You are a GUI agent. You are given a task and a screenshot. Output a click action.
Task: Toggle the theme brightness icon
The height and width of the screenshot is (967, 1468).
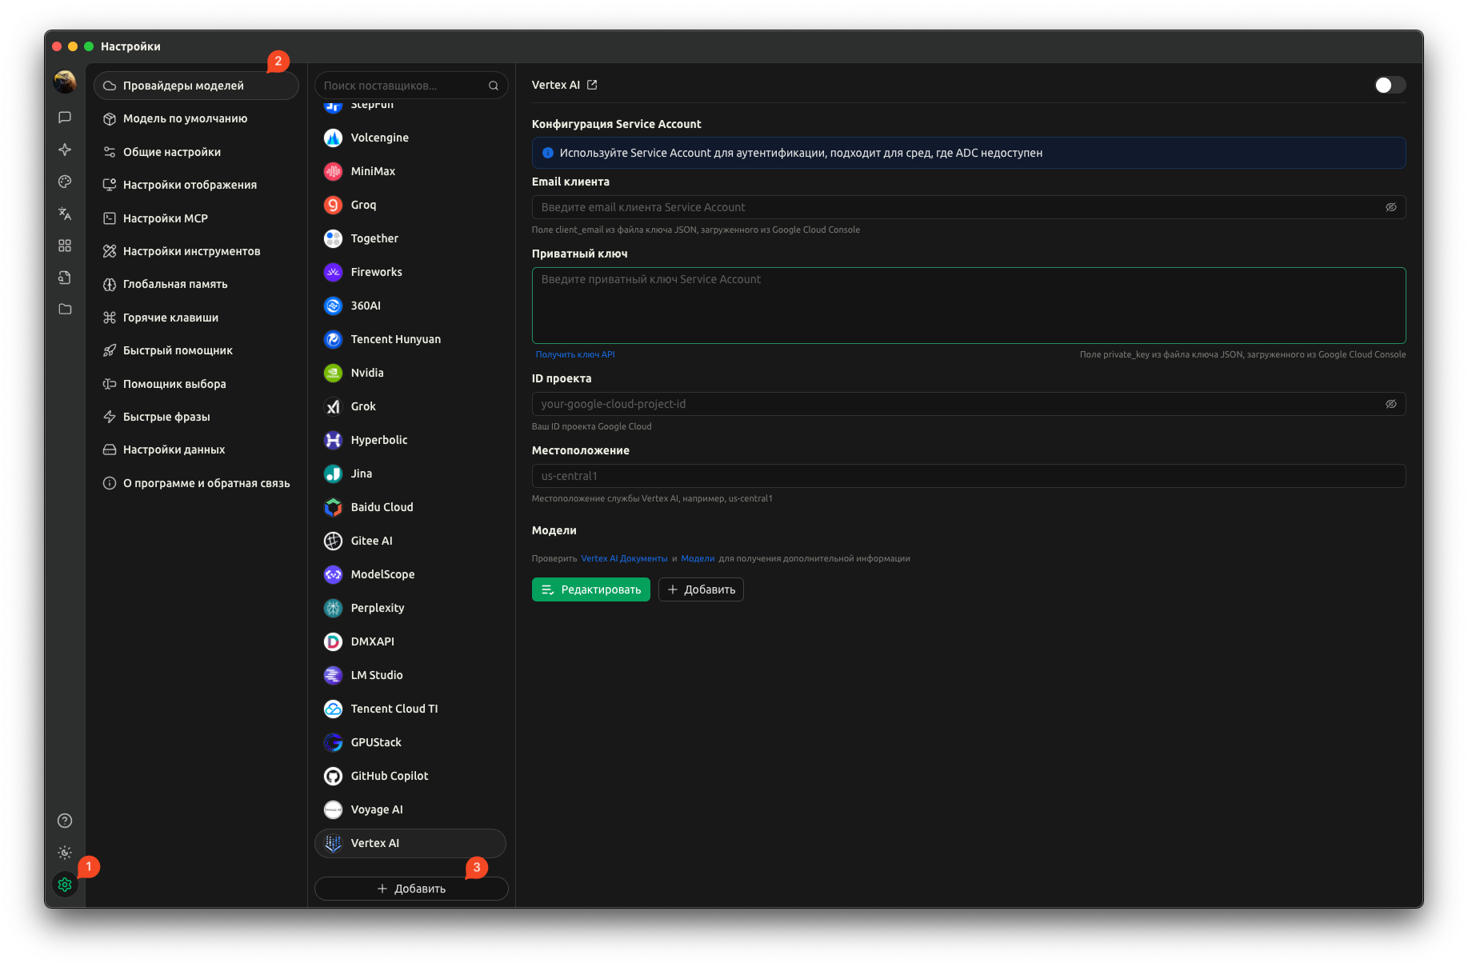pyautogui.click(x=65, y=853)
